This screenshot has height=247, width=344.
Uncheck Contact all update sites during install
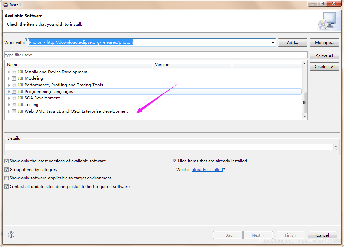pos(7,187)
